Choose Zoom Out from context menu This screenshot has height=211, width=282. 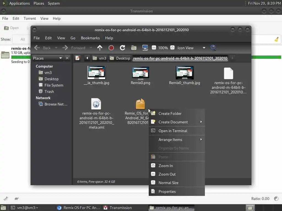pyautogui.click(x=177, y=174)
